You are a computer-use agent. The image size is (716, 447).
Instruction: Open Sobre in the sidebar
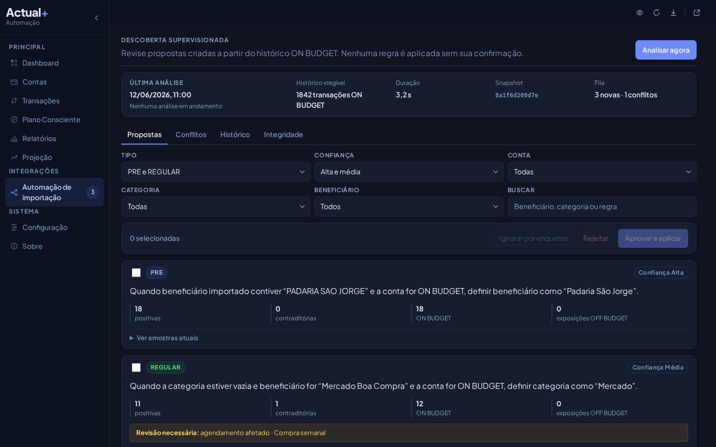coord(54,246)
